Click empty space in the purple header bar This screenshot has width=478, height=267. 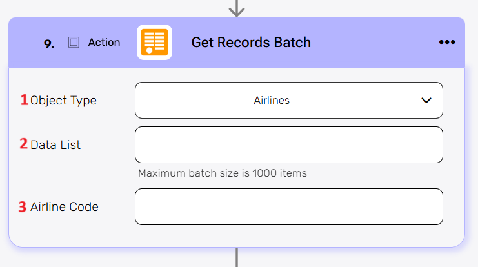(374, 43)
